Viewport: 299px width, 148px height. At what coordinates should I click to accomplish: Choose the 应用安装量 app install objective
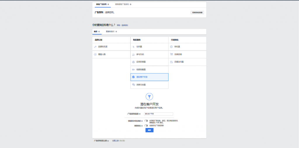149,62
